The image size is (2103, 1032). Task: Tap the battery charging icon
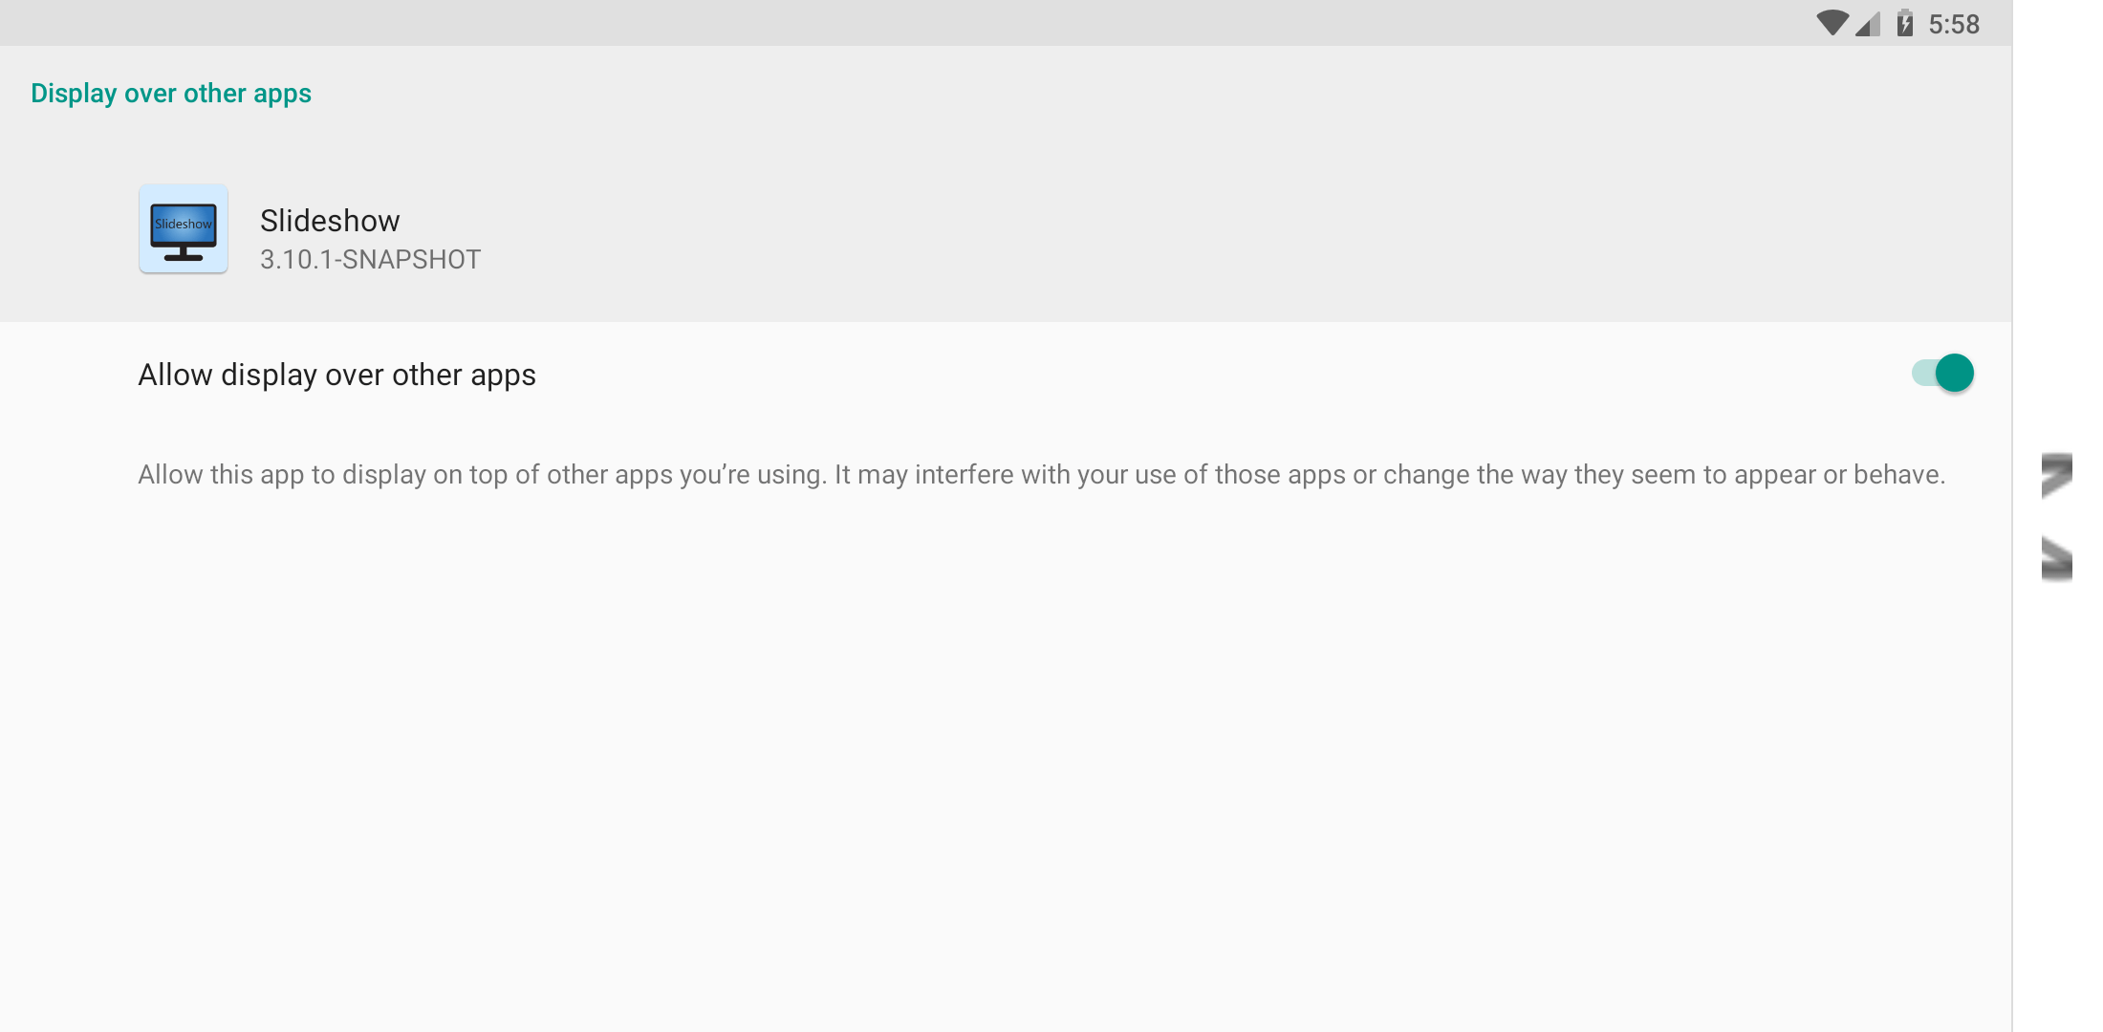click(x=1902, y=24)
